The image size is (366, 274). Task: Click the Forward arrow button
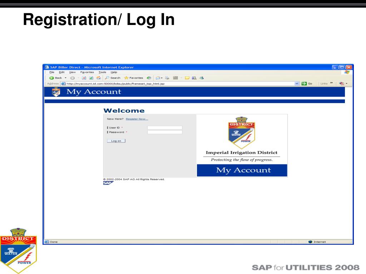[72, 78]
